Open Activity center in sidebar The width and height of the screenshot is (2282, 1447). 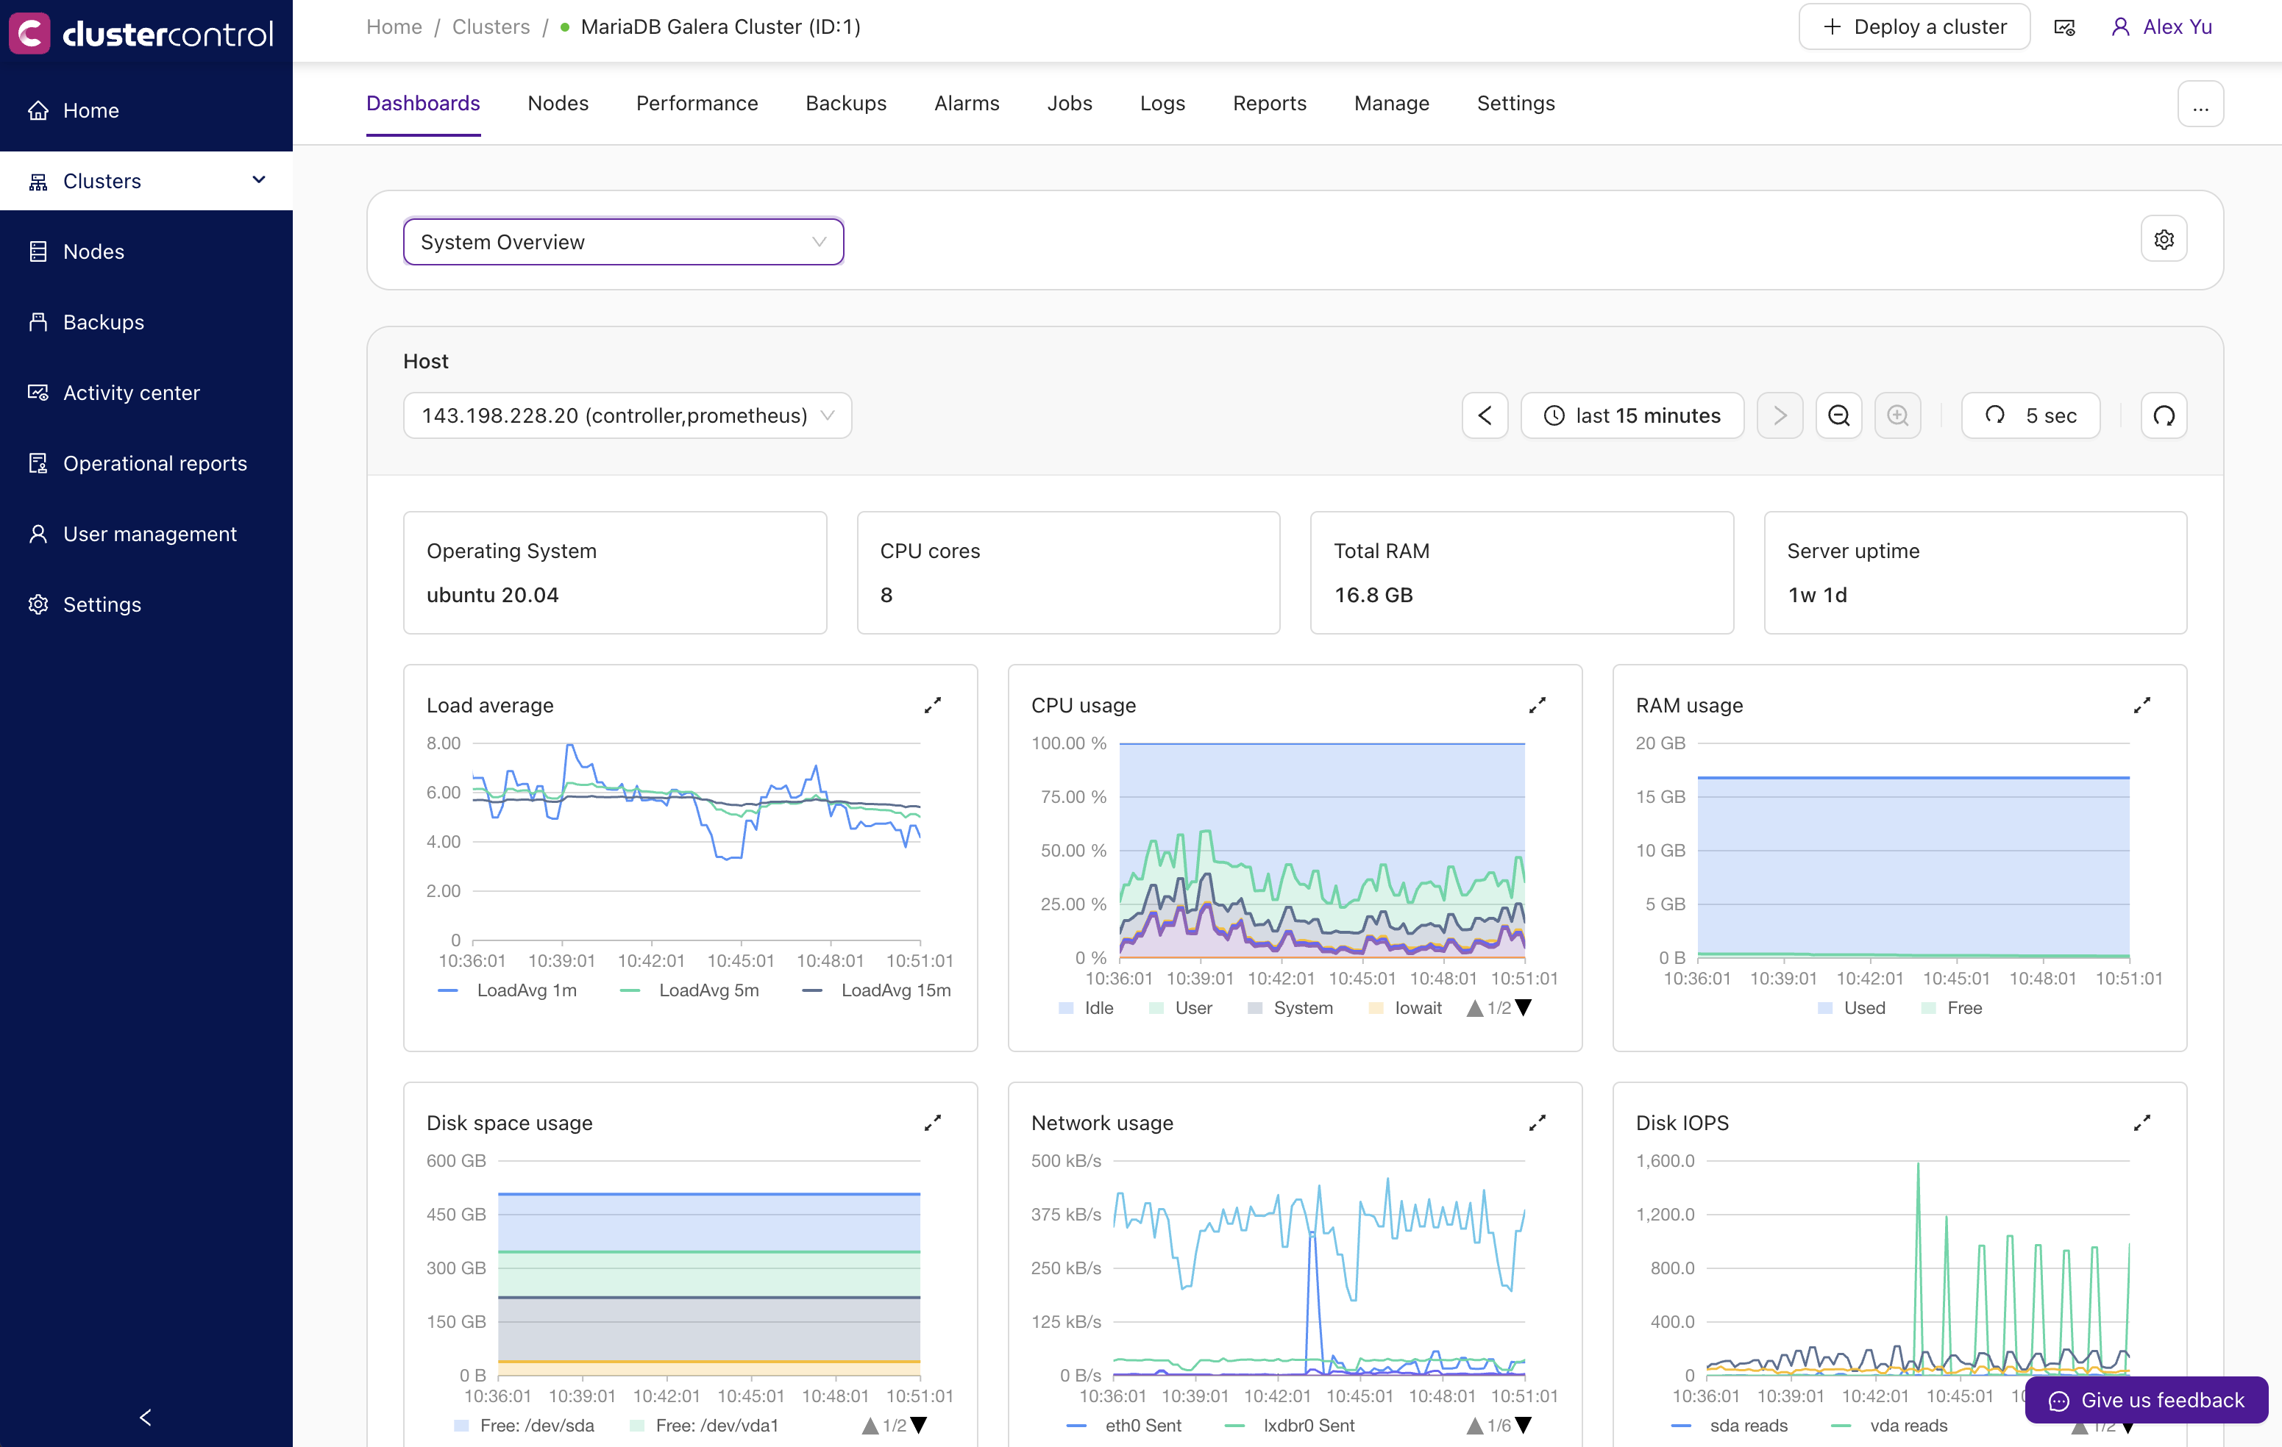point(146,393)
